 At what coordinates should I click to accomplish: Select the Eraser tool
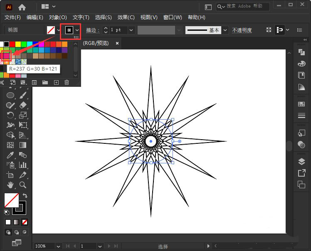(23, 105)
